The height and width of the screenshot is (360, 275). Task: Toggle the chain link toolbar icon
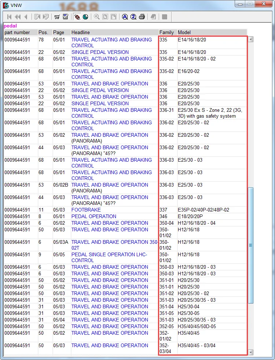point(77,17)
